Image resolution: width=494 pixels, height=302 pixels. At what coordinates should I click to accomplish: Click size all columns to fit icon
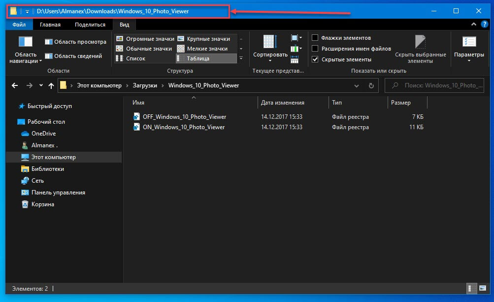tap(295, 59)
